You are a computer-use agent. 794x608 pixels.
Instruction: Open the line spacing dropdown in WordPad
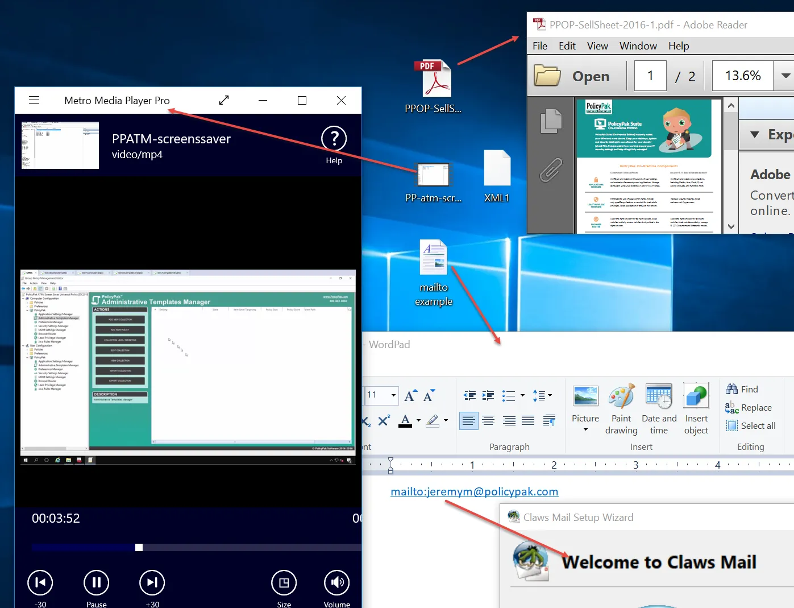coord(542,395)
